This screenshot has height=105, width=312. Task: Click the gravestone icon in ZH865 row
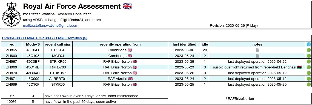click(257, 50)
